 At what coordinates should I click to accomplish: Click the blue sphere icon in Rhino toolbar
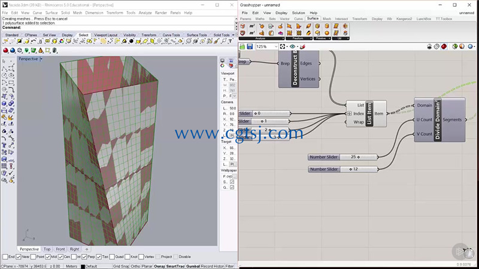(13, 50)
